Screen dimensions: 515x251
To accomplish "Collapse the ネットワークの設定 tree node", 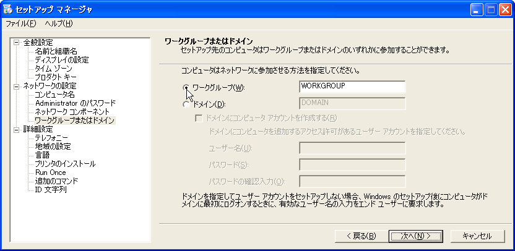I will [x=16, y=87].
